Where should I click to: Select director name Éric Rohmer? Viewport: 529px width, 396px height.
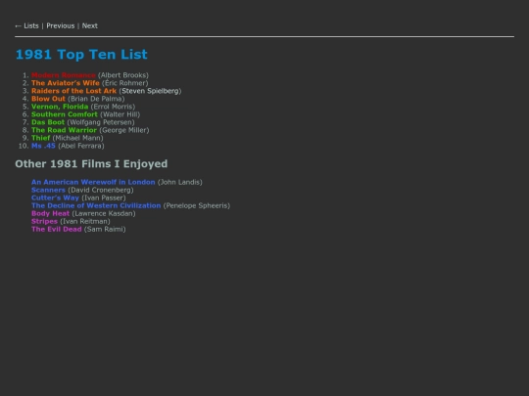pos(125,83)
